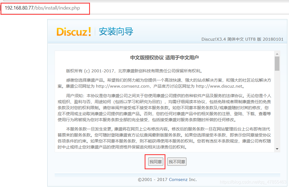Click the paragraph starting 感谢您选择康盛产品

click(x=164, y=83)
